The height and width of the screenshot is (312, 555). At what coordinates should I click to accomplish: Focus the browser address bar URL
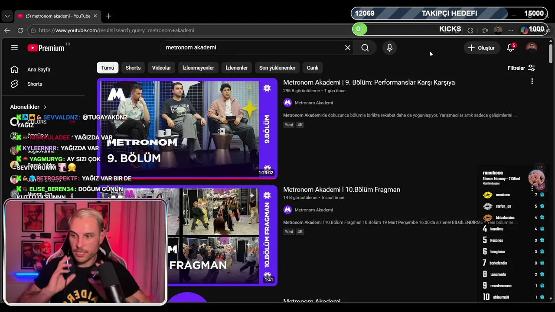tap(191, 30)
